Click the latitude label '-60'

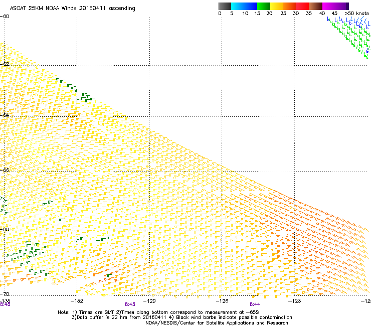(x=5, y=17)
